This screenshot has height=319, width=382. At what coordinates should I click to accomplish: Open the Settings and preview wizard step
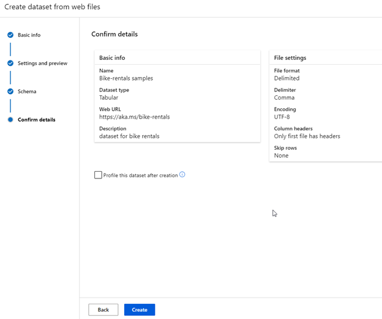[42, 64]
